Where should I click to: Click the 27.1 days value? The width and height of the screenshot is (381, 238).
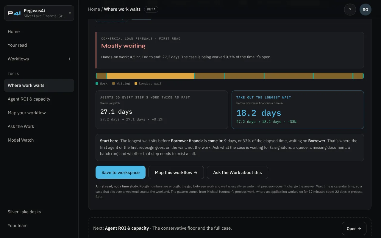116,112
